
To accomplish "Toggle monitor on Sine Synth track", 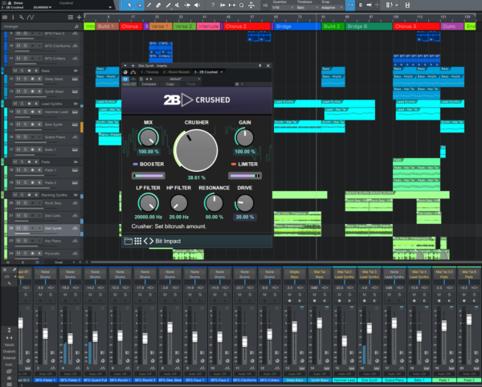I will [39, 124].
